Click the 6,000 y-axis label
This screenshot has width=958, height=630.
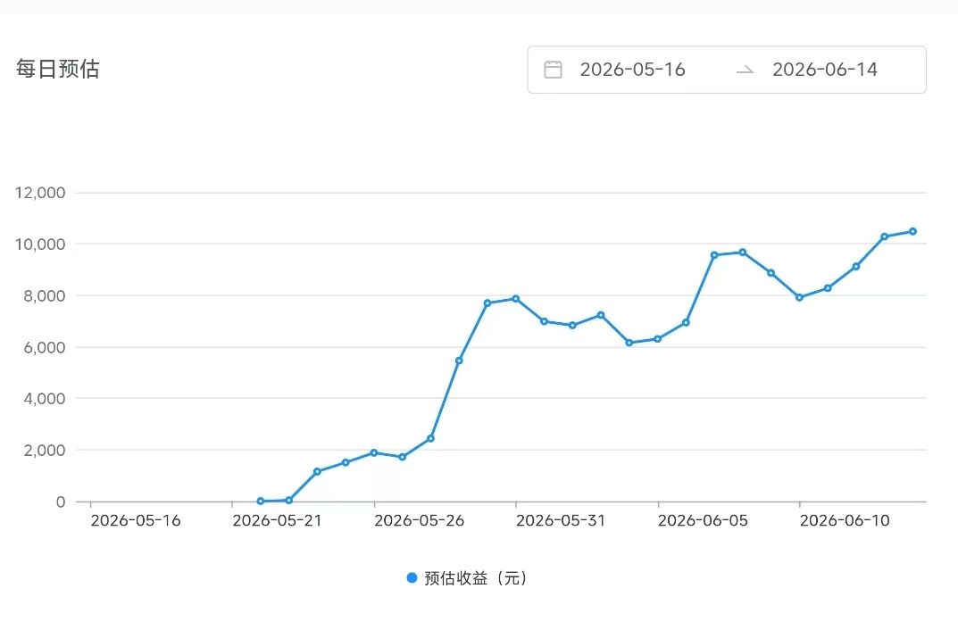44,347
